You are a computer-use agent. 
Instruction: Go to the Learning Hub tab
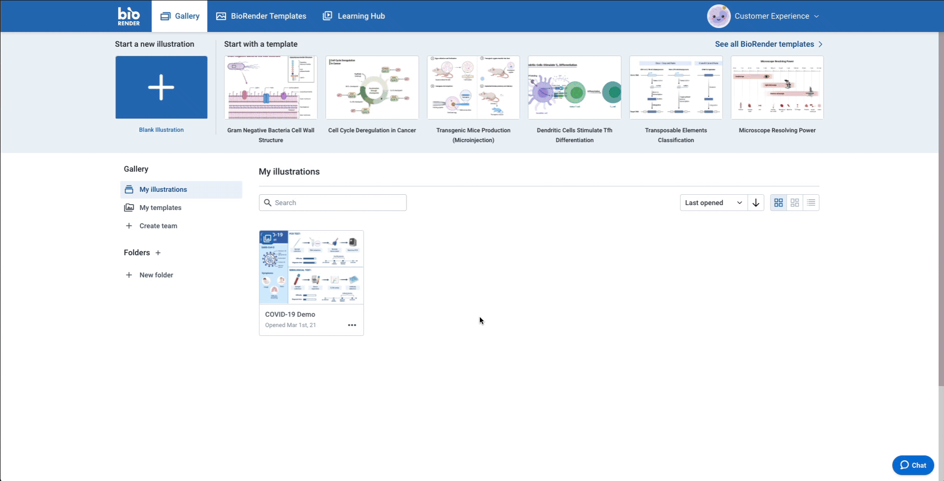pyautogui.click(x=354, y=16)
